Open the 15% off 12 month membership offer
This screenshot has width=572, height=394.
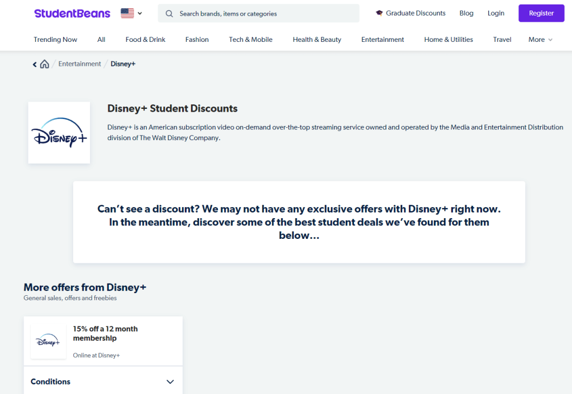(106, 333)
